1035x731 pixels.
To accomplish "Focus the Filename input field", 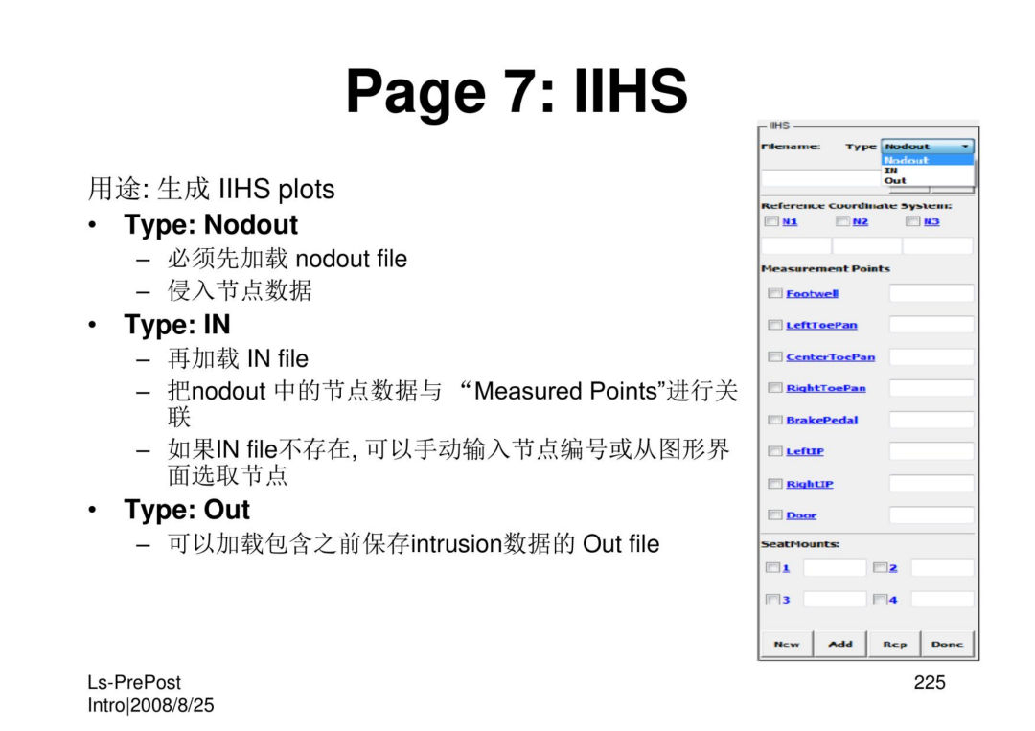I will point(822,178).
